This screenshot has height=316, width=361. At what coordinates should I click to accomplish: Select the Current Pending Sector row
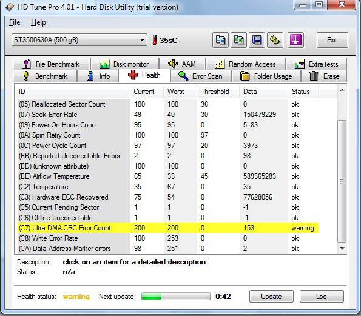coord(168,207)
